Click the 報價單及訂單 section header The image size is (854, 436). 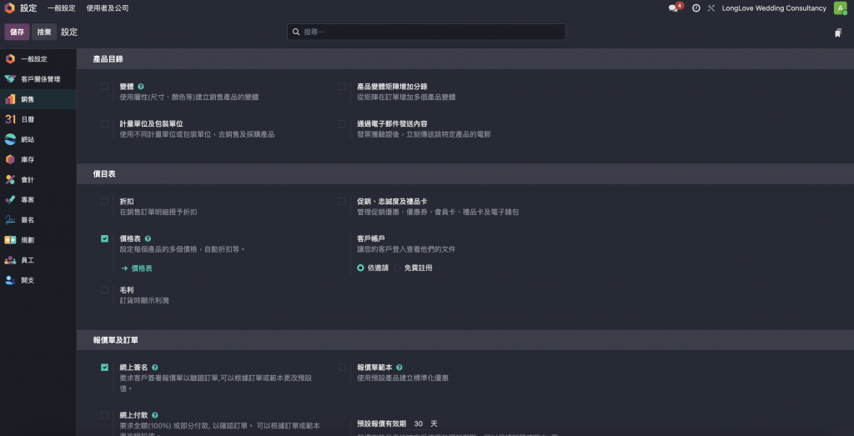(115, 340)
